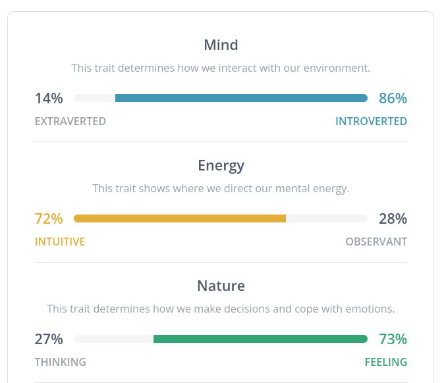Click the Nature trait heading
The width and height of the screenshot is (446, 383).
(221, 286)
